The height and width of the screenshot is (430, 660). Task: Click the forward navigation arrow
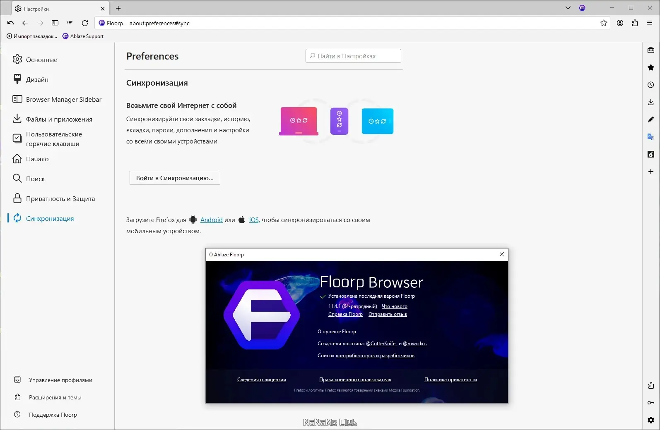[40, 23]
